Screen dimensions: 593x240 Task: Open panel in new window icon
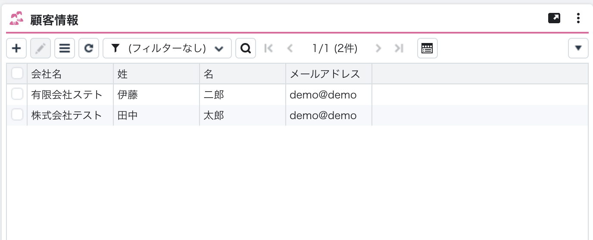[554, 18]
